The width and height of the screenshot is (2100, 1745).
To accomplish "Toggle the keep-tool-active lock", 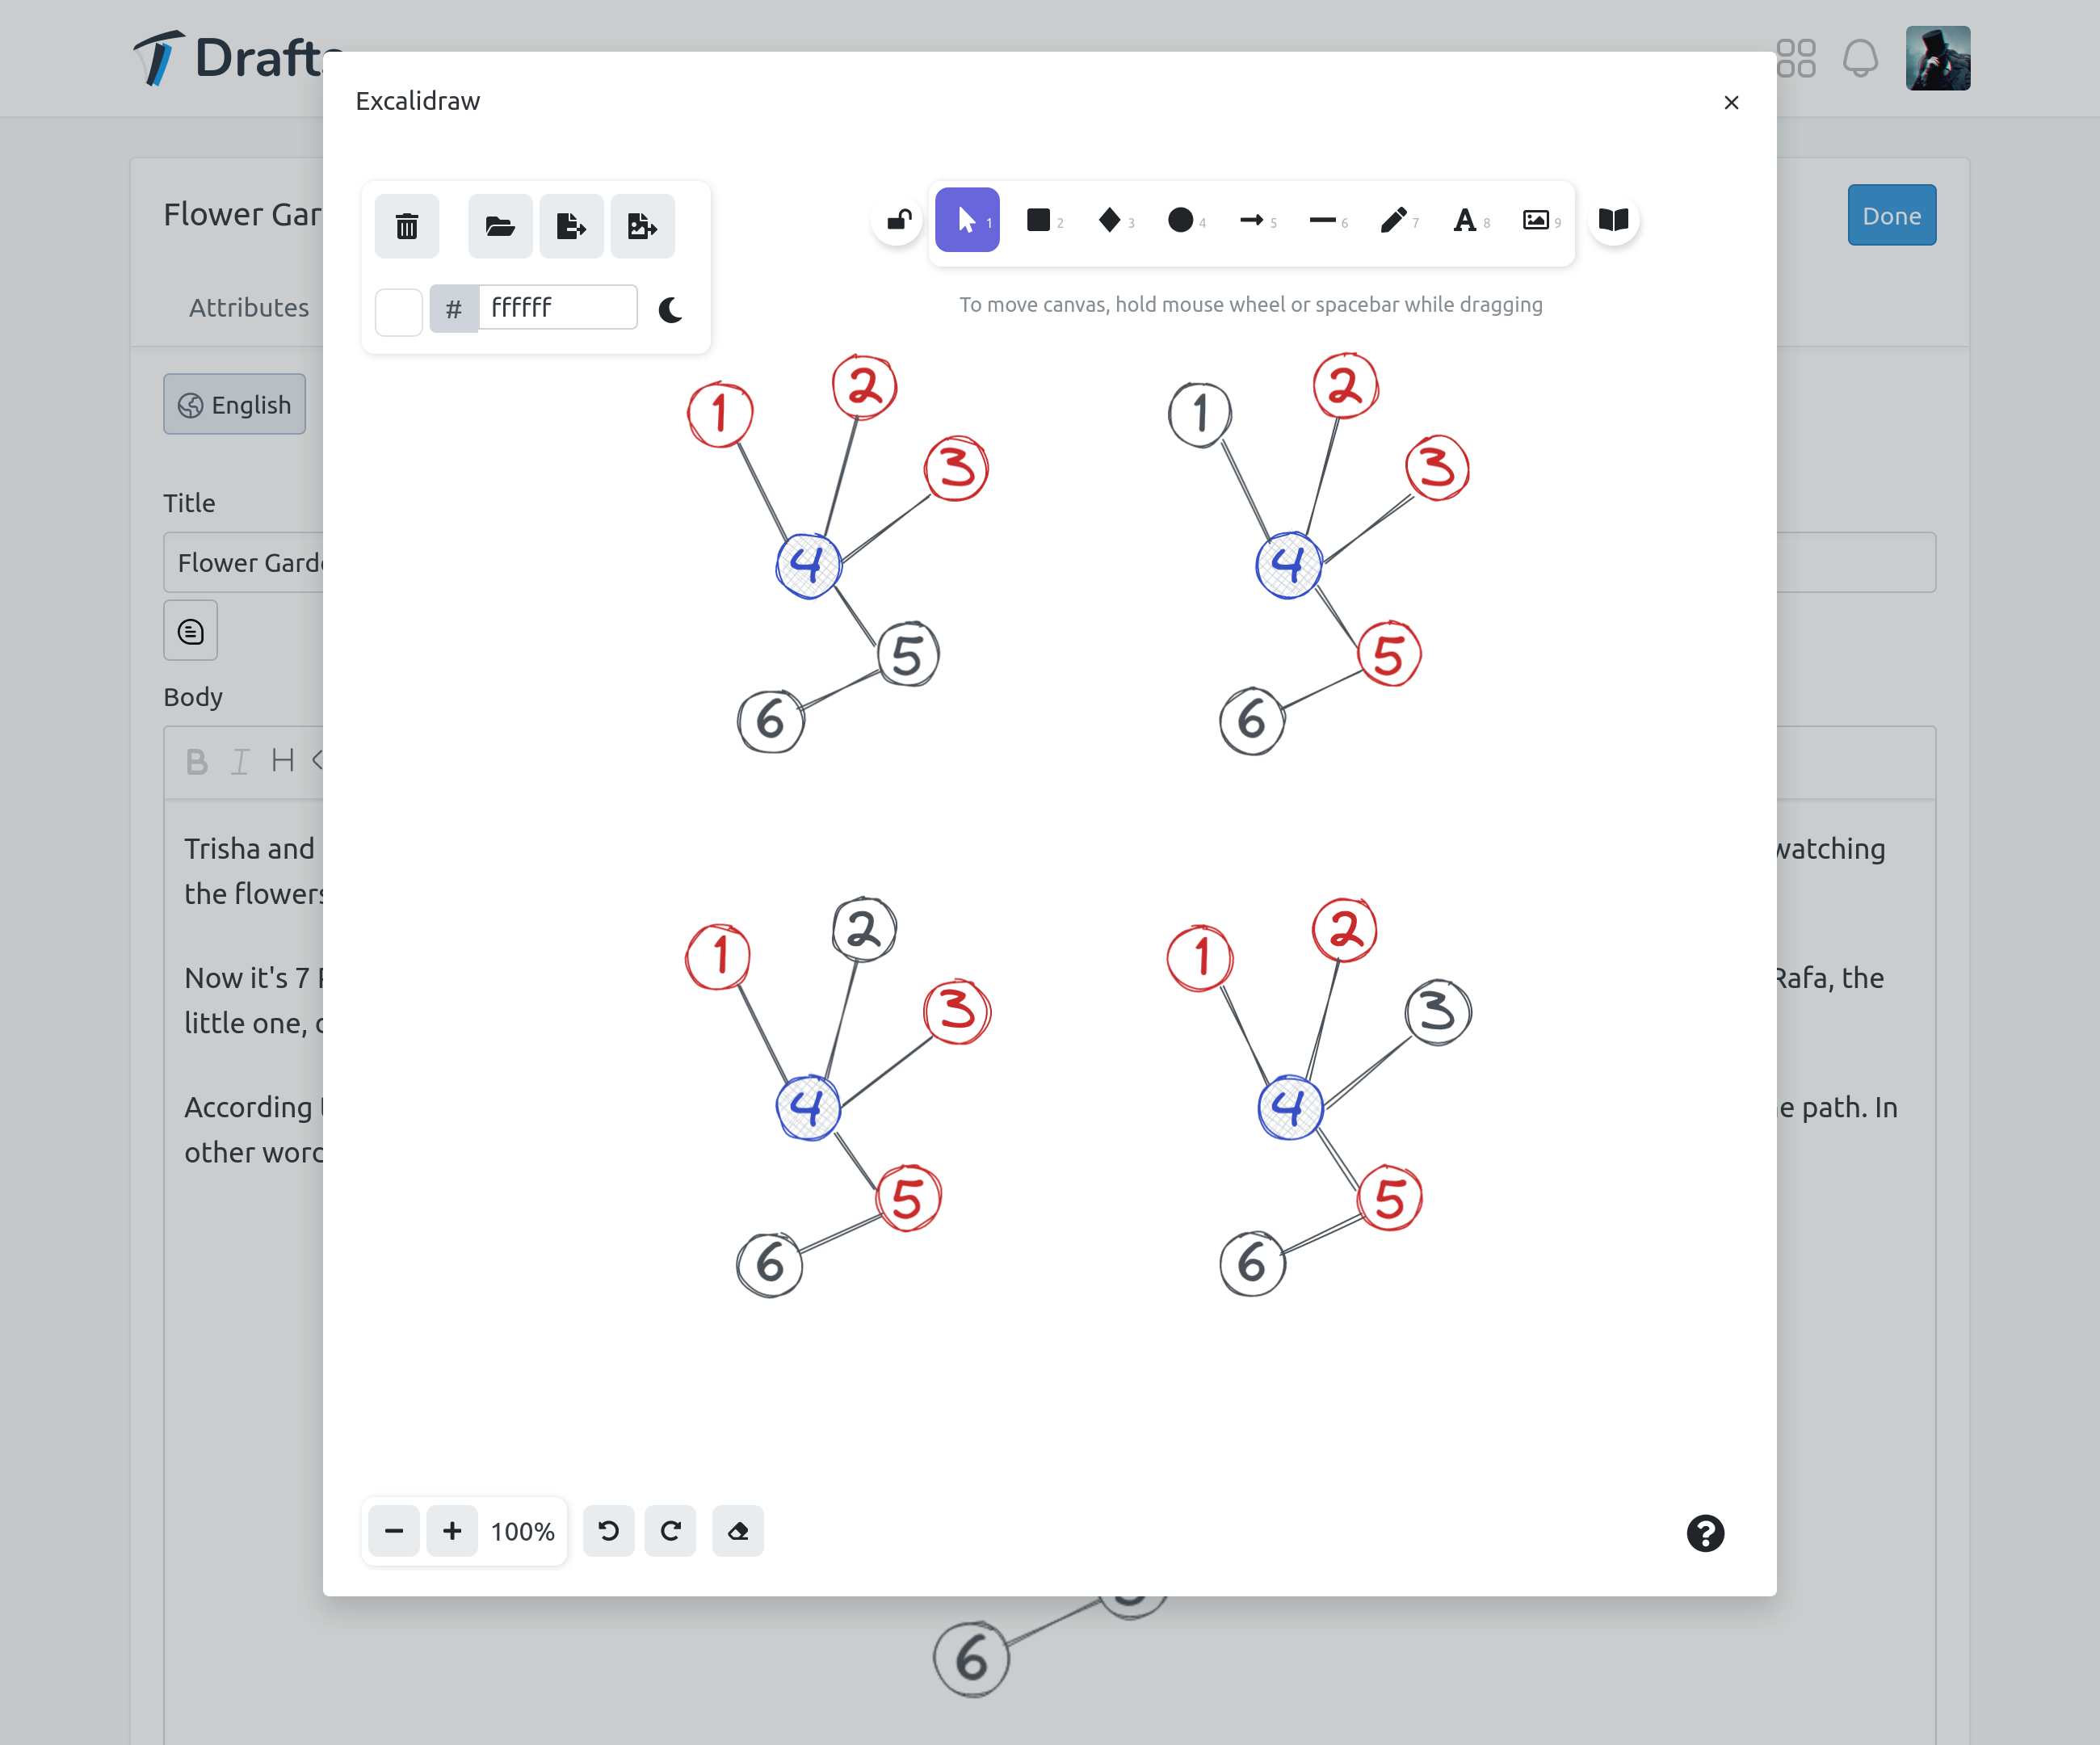I will pos(897,220).
